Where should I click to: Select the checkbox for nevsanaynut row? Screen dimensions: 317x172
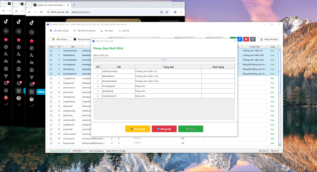[x=51, y=139]
